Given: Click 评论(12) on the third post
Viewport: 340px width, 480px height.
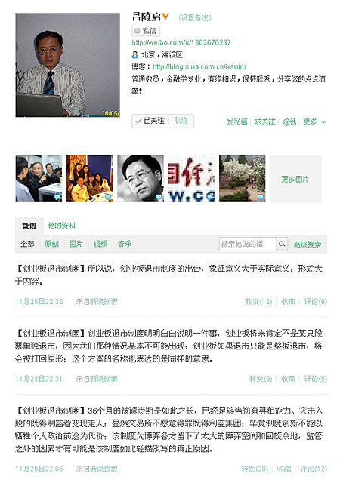Looking at the screenshot, I should [x=314, y=469].
